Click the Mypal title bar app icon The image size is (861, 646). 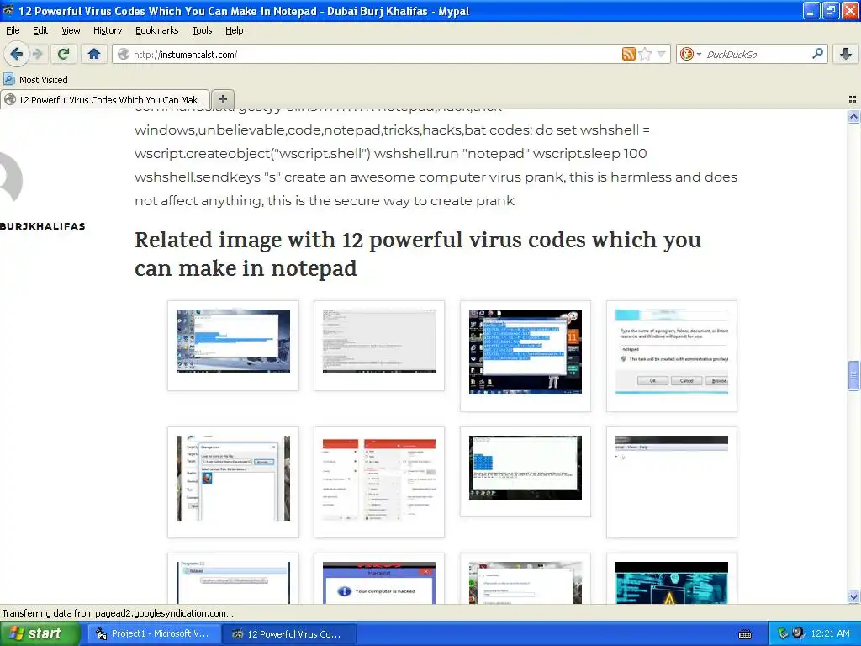pos(8,10)
